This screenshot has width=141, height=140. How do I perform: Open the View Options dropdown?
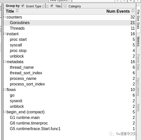click(x=60, y=1)
